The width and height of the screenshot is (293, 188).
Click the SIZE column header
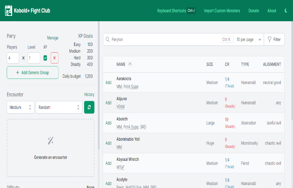(x=210, y=64)
